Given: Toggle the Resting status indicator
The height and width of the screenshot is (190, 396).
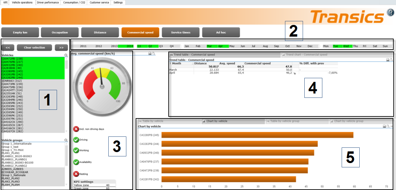Looking at the screenshot, I should click(x=76, y=174).
